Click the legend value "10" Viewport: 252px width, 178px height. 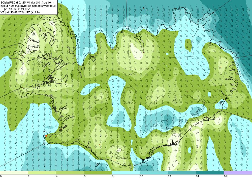[141, 176]
